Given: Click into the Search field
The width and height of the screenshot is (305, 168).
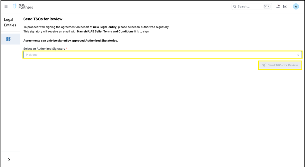Looking at the screenshot, I should pyautogui.click(x=252, y=6).
